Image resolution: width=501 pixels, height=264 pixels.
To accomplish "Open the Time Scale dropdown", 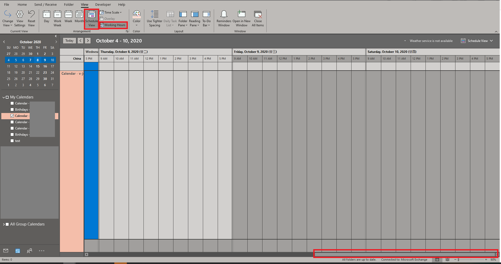I will point(111,12).
